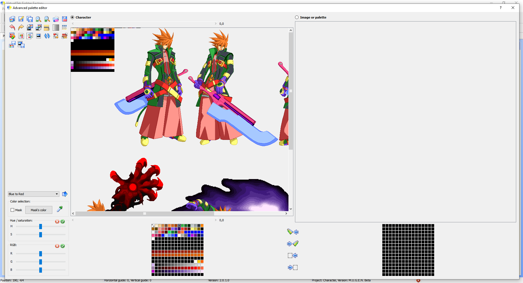Click the double floppy disk save icon

click(30, 19)
